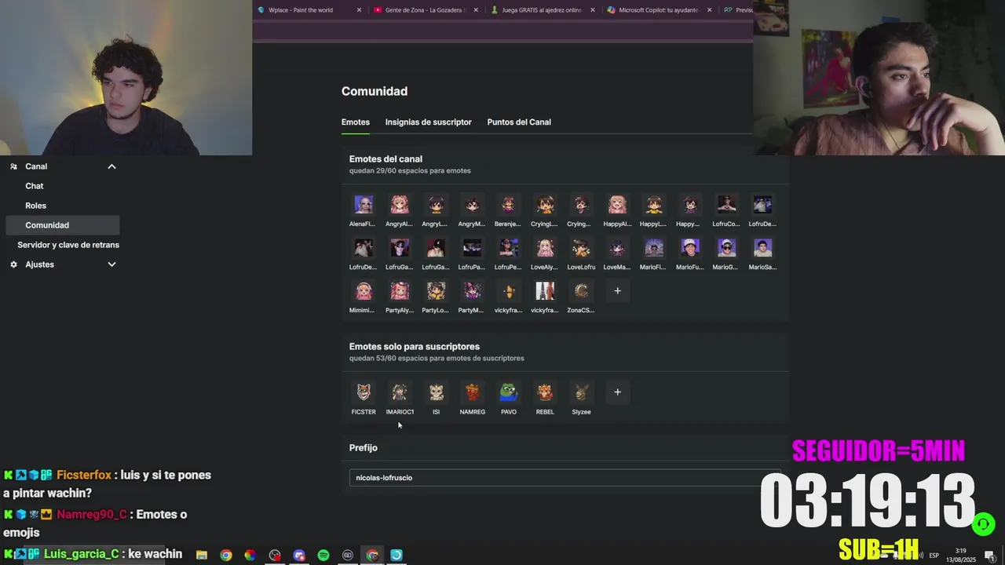Screen dimensions: 1005x565
Task: Open Spotify from the taskbar
Action: pyautogui.click(x=323, y=555)
